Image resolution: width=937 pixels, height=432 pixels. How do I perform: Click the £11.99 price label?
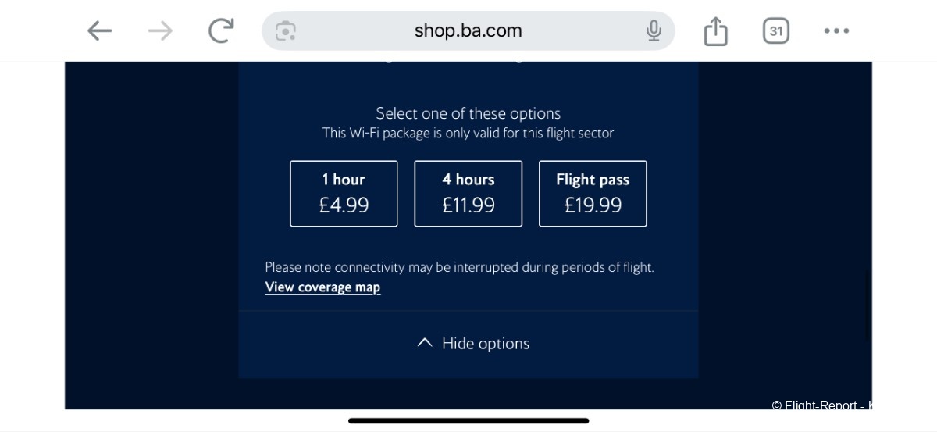468,205
